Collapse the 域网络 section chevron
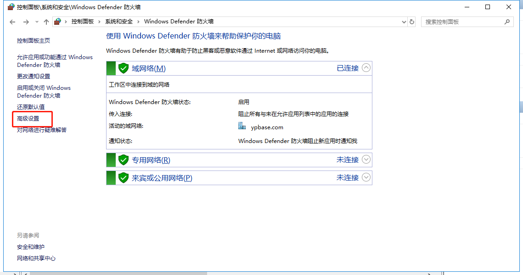Viewport: 523px width, 275px height. pos(366,68)
